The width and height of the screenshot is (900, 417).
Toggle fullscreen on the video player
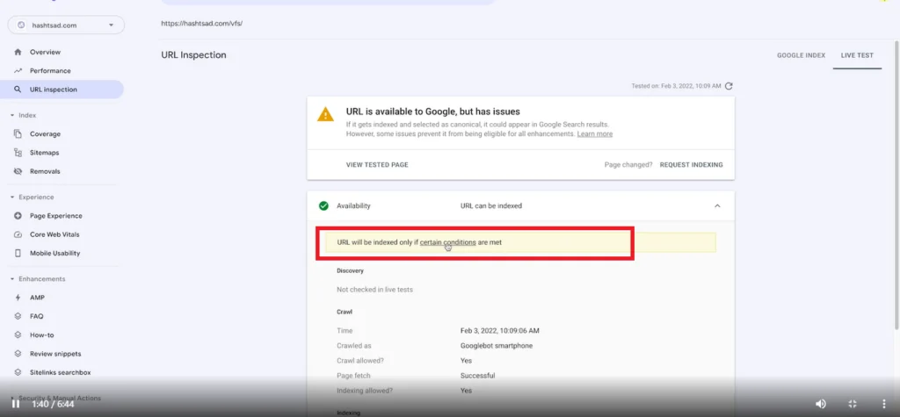[x=853, y=404]
